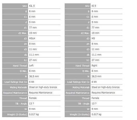Click the Right hand thread value
This screenshot has height=120, width=137.
(94, 66)
